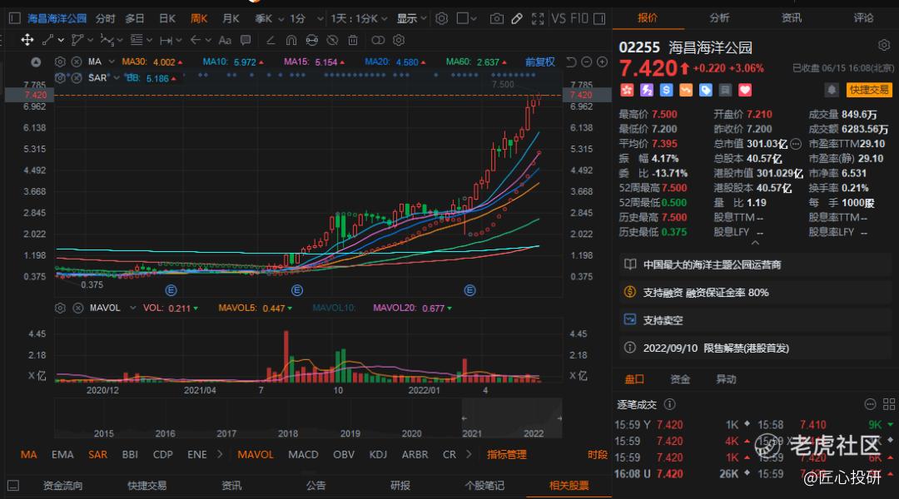
Task: Hide all drawings eye toggle
Action: 332,40
